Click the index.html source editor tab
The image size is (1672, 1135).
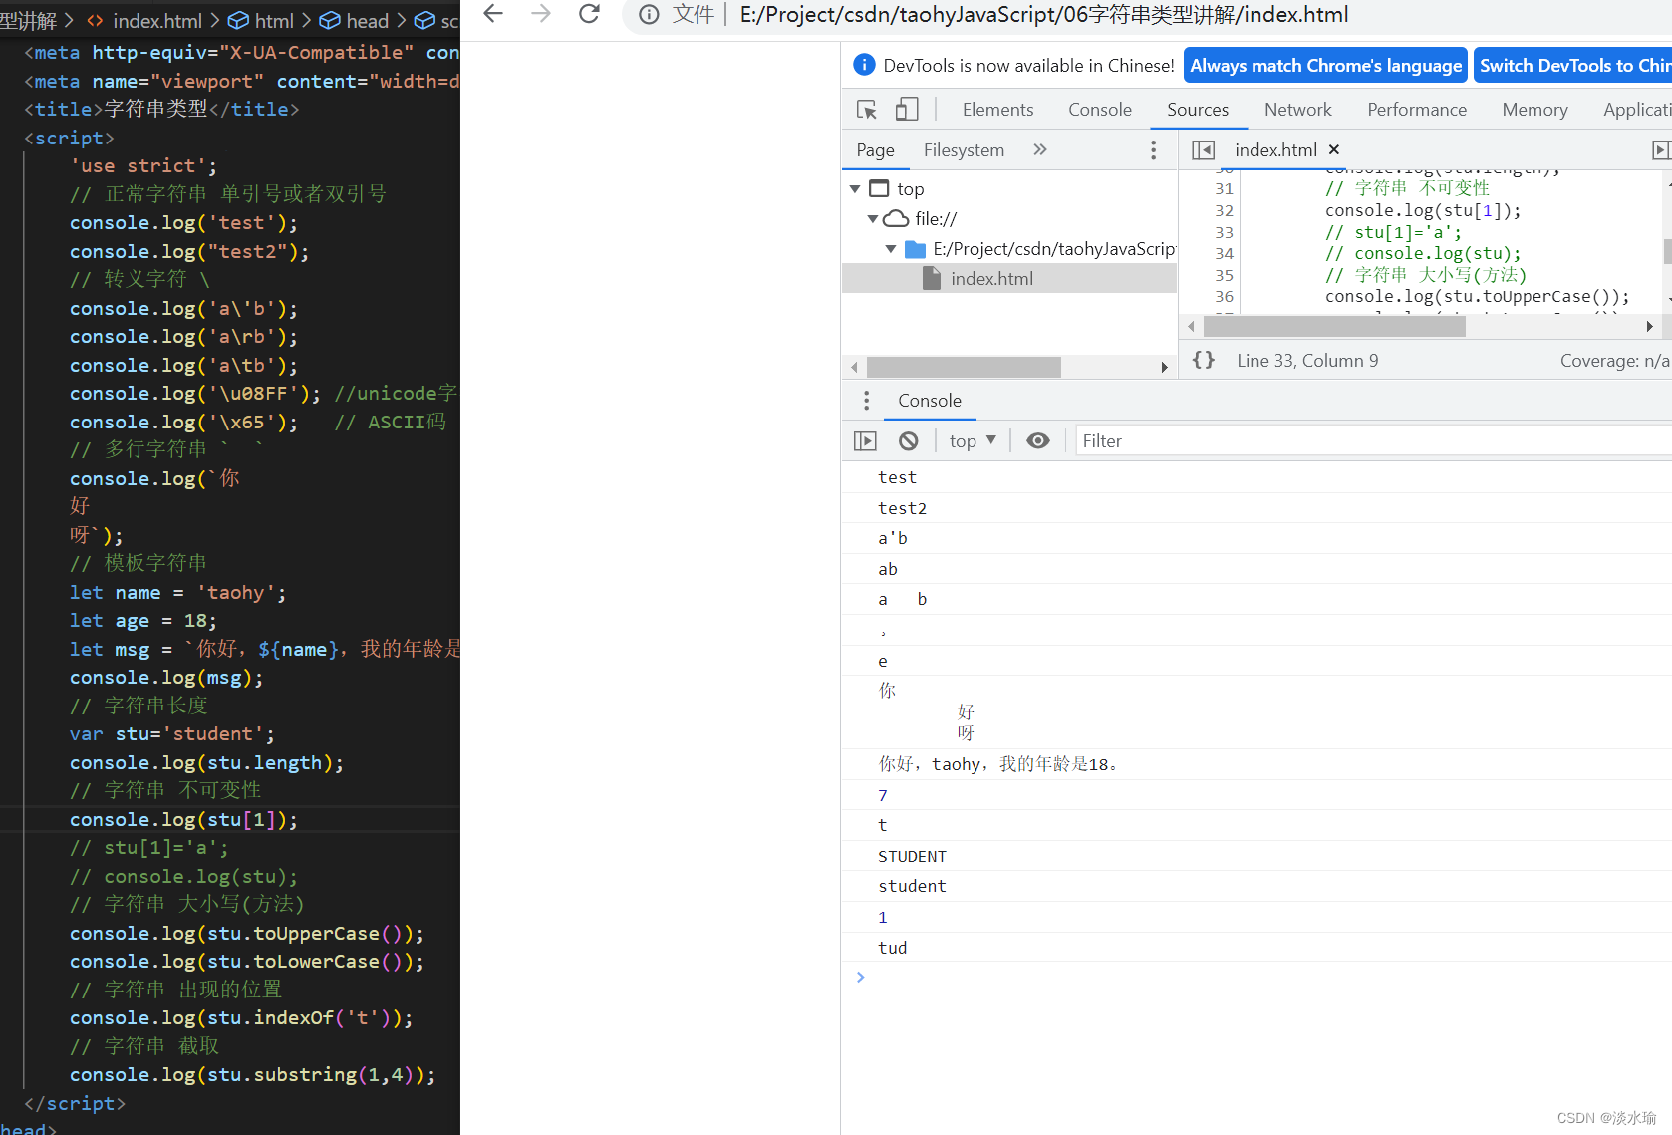pyautogui.click(x=1275, y=150)
